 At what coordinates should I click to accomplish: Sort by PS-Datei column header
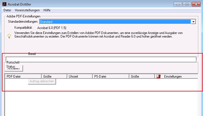pyautogui.click(x=111, y=76)
